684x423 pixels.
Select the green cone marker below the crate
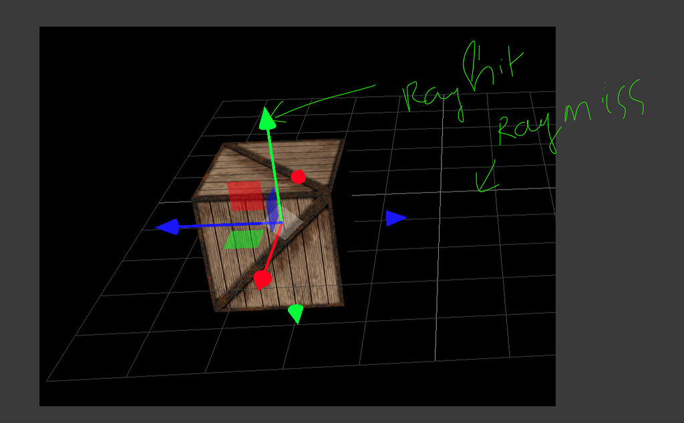pos(297,311)
